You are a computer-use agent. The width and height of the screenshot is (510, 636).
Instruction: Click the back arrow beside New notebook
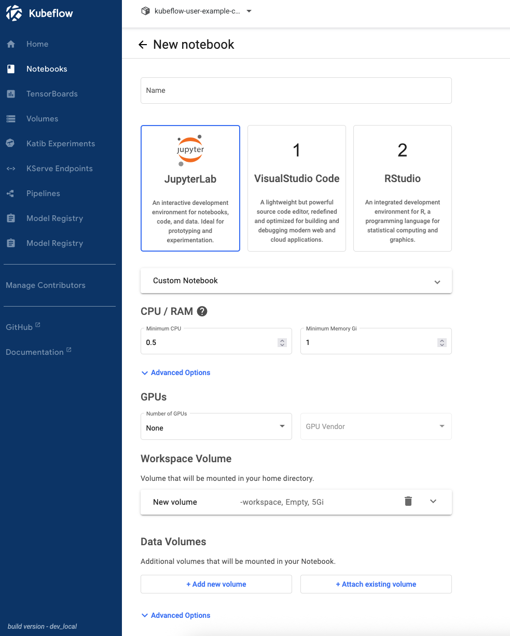(143, 45)
